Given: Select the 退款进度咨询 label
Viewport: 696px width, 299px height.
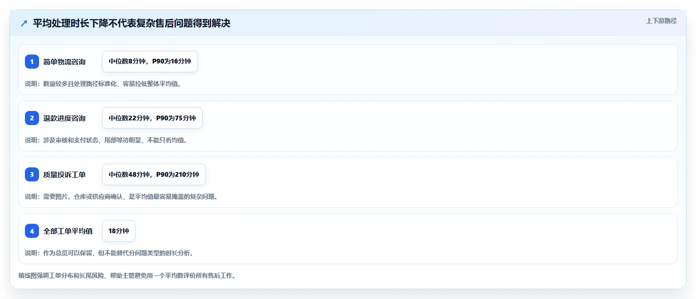Looking at the screenshot, I should 64,118.
